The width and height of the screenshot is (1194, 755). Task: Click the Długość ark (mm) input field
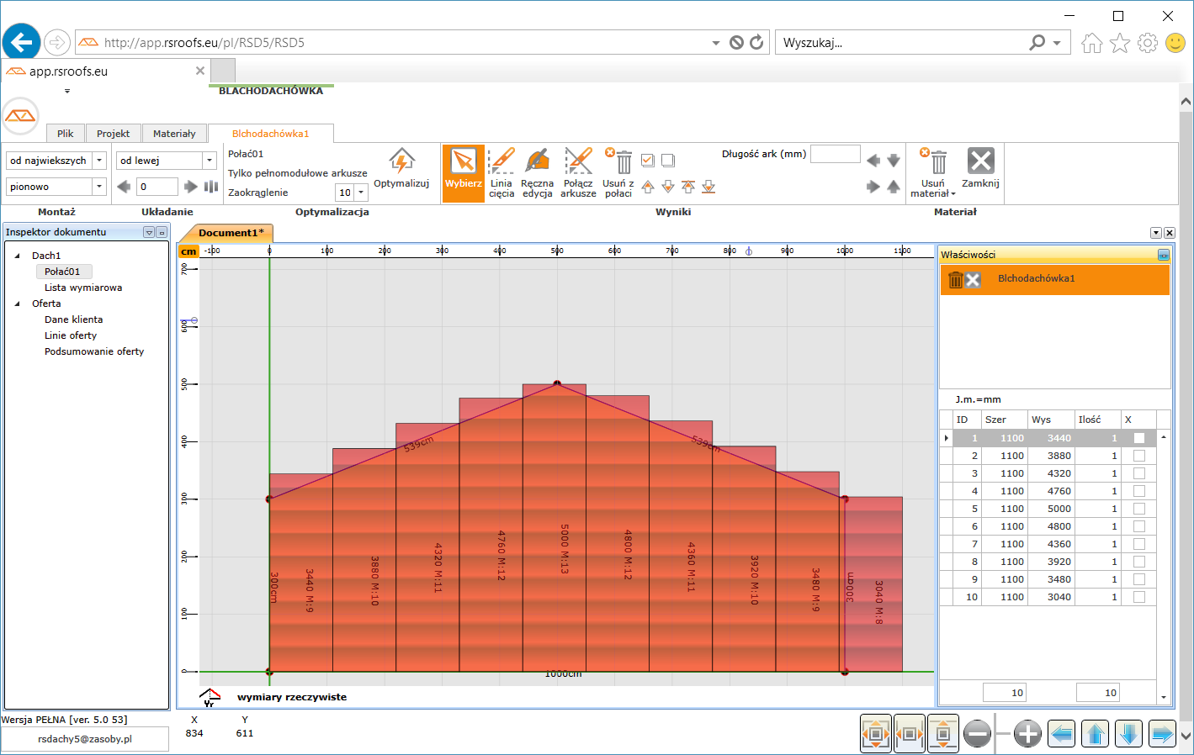(x=835, y=154)
